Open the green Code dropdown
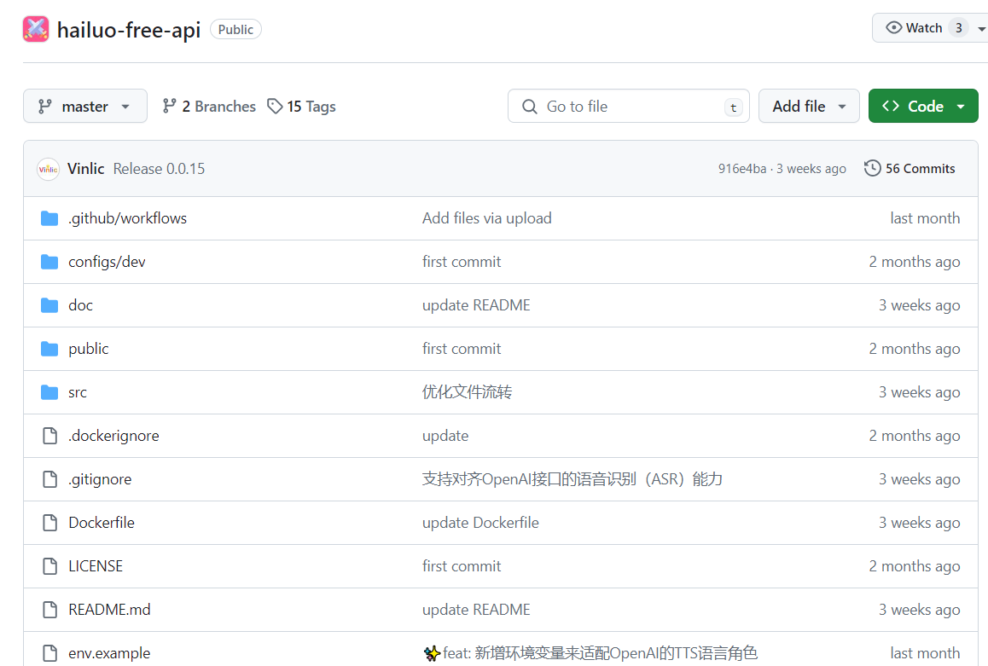This screenshot has width=988, height=666. tap(923, 106)
